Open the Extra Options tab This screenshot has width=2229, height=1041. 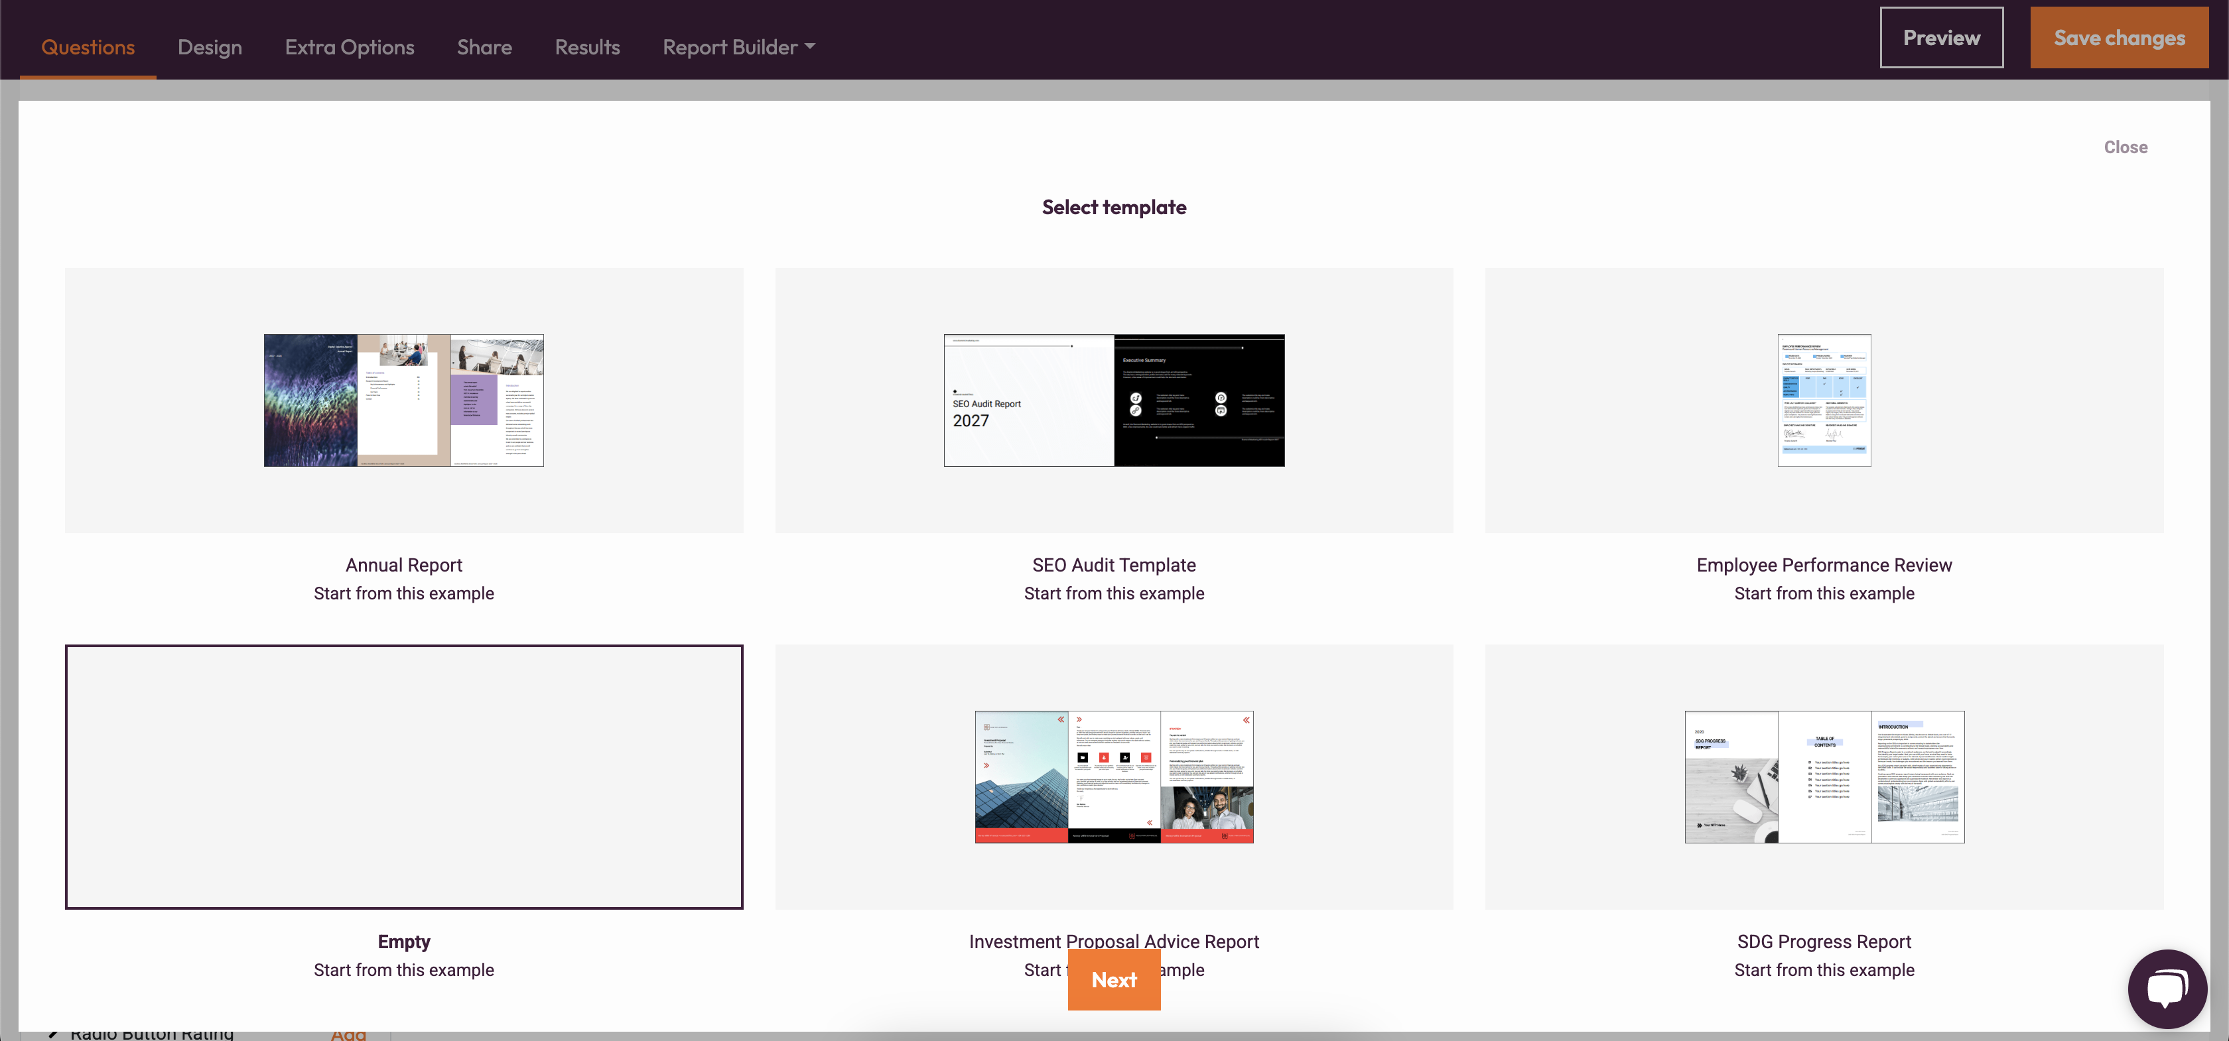pyautogui.click(x=349, y=48)
